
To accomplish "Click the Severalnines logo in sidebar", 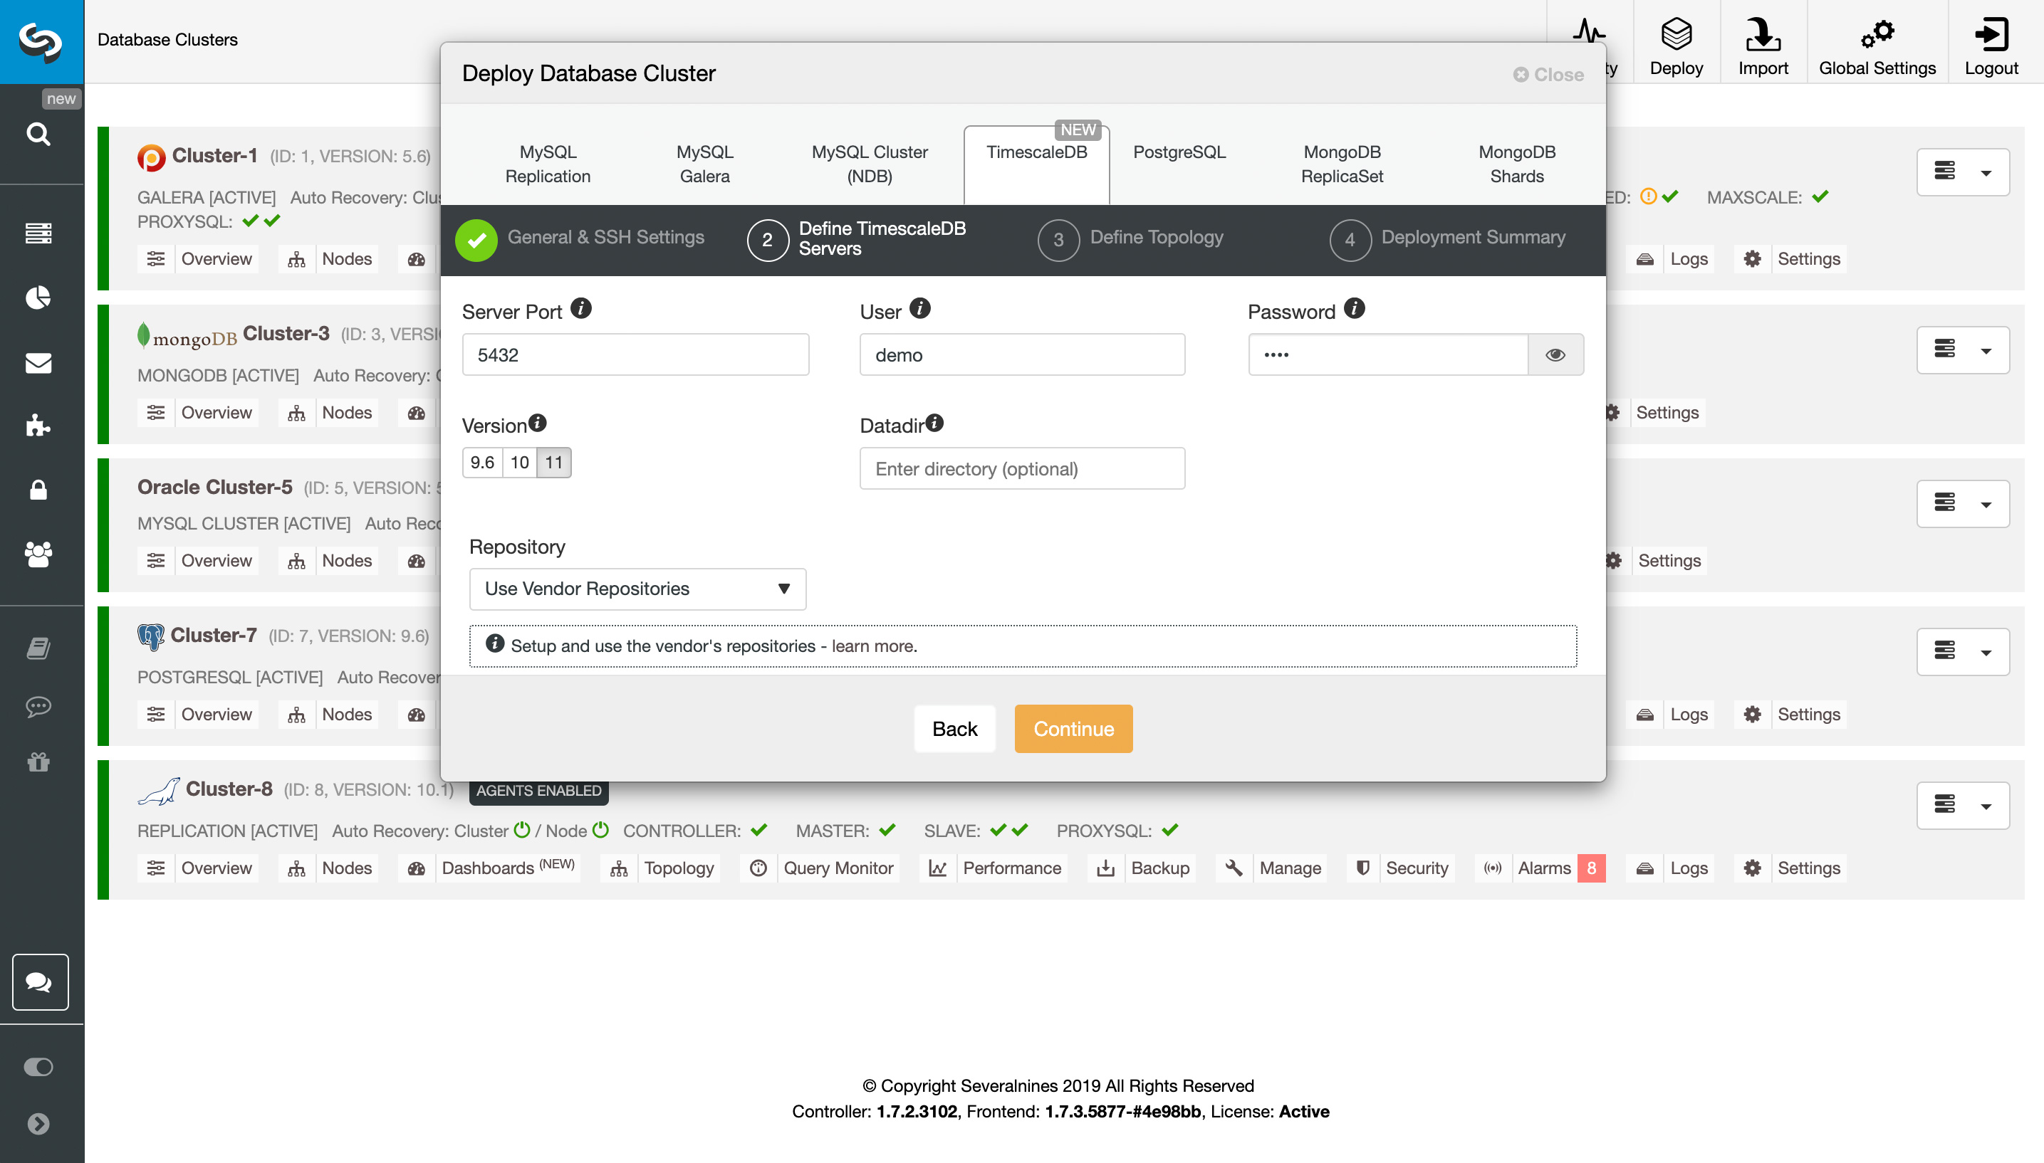I will pyautogui.click(x=41, y=41).
